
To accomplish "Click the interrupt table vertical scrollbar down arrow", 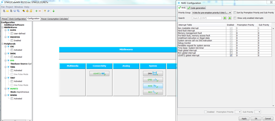I will click(273, 106).
